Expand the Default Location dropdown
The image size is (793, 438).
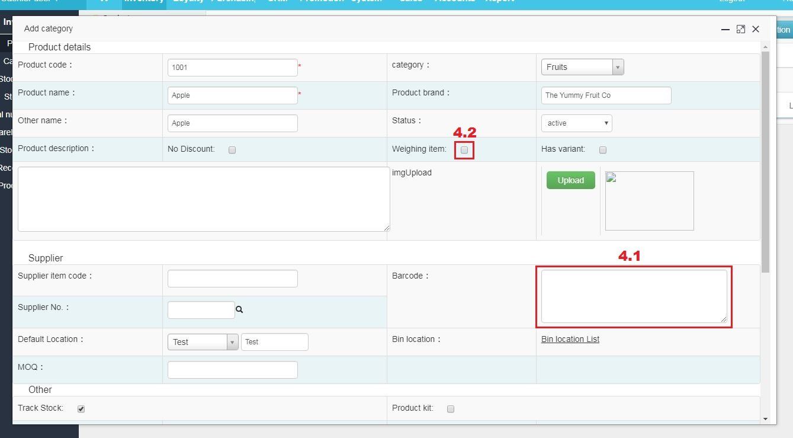[203, 342]
